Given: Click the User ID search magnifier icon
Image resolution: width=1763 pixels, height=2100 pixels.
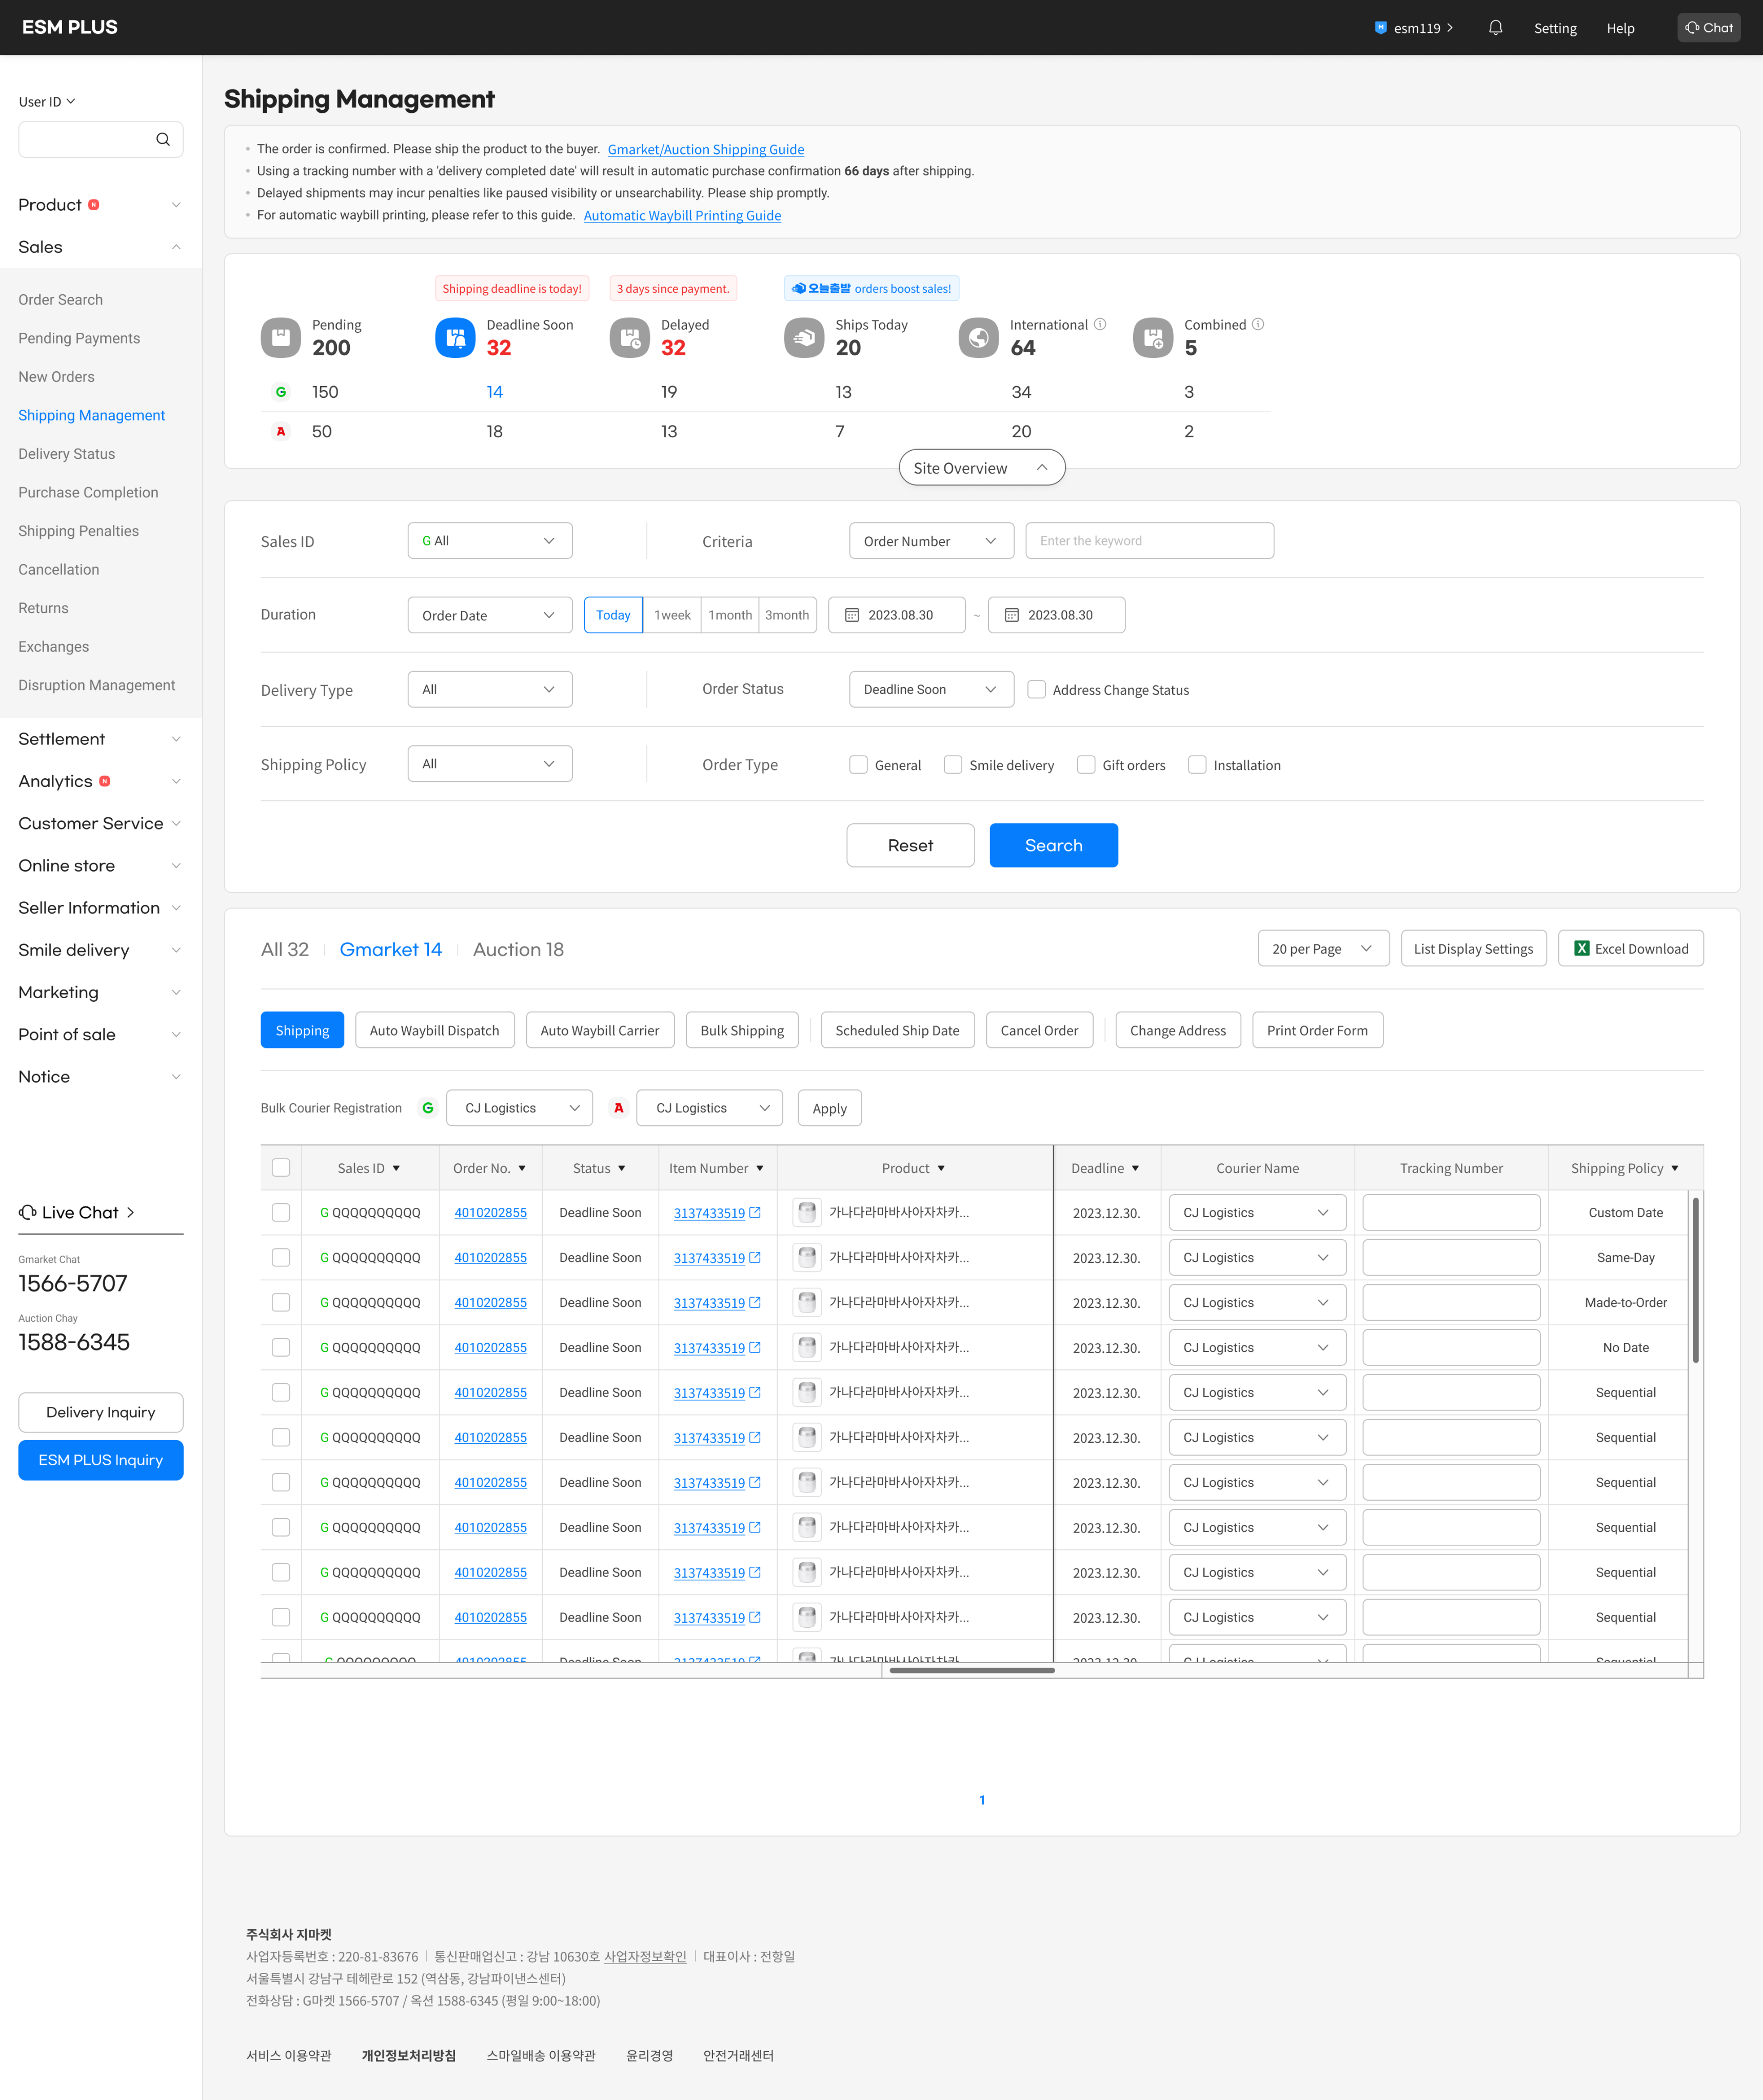Looking at the screenshot, I should [163, 140].
